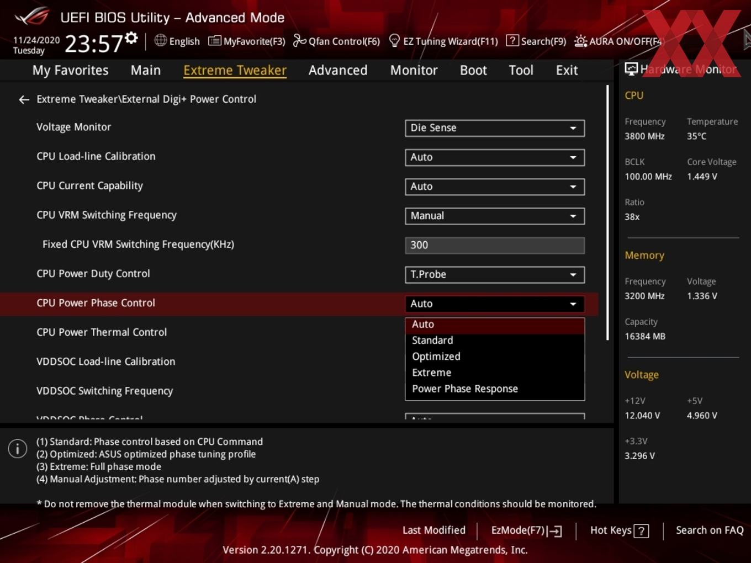
Task: Click Last Modified button
Action: (433, 530)
